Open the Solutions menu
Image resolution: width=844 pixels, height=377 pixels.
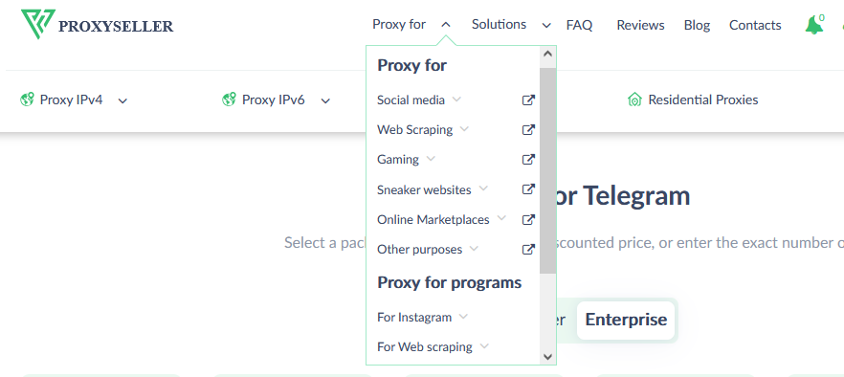point(511,25)
